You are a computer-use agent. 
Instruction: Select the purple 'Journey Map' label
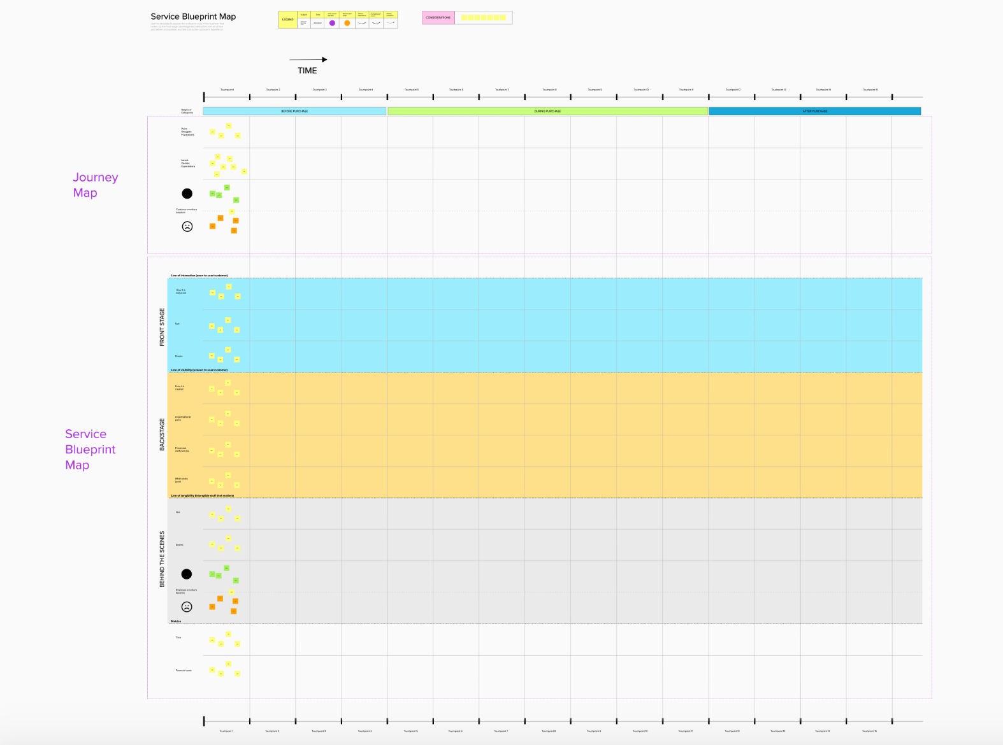[x=96, y=185]
